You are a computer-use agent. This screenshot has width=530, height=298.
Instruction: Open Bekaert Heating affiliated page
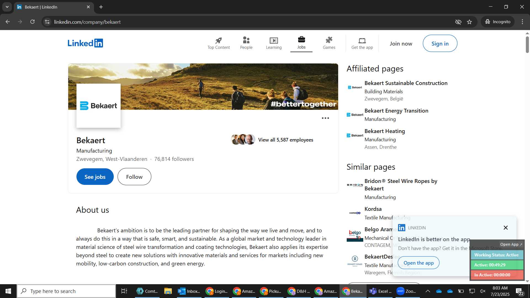coord(385,131)
